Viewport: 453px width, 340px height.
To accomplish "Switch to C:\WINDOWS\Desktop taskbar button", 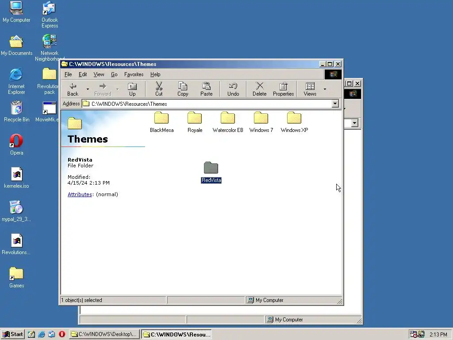I will point(104,334).
